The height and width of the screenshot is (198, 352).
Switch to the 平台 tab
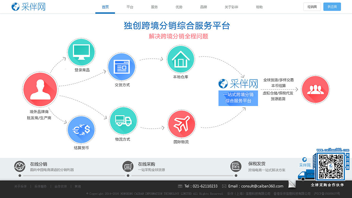[x=130, y=7]
